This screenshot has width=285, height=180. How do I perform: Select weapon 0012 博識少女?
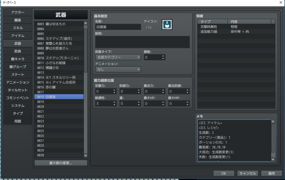click(59, 68)
